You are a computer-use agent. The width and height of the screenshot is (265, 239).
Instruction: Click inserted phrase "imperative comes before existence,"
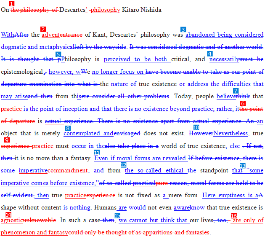pos(48,183)
